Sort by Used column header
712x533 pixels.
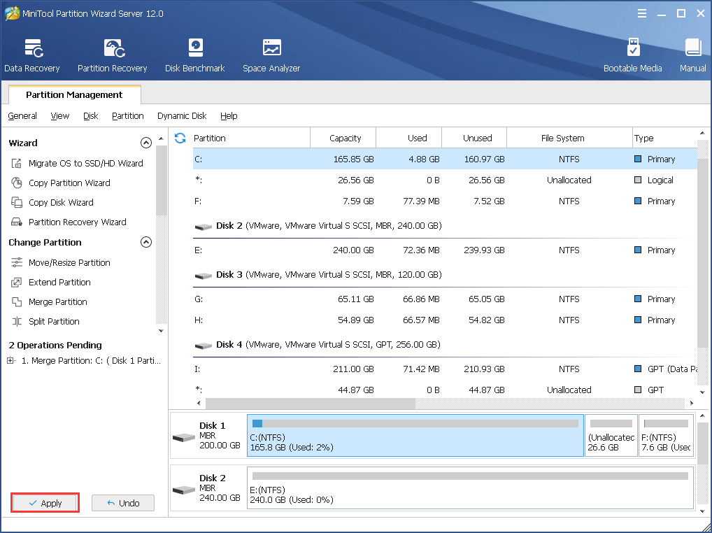[408, 138]
